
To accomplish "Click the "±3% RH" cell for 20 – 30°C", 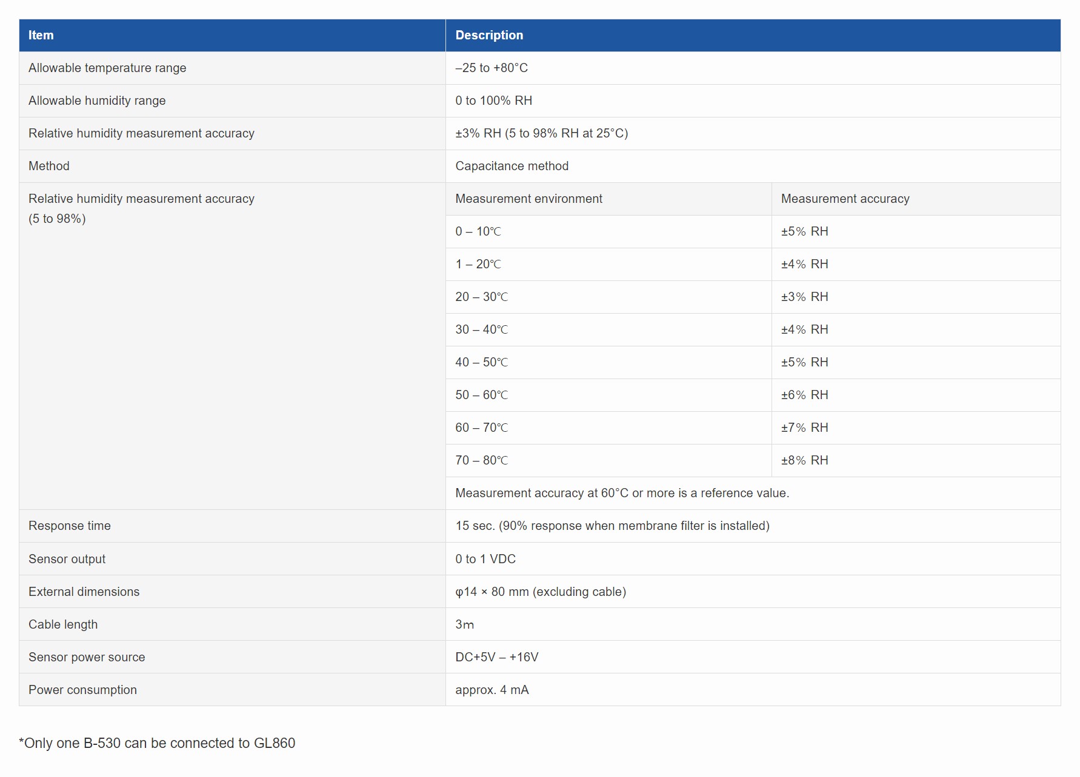I will tap(916, 297).
